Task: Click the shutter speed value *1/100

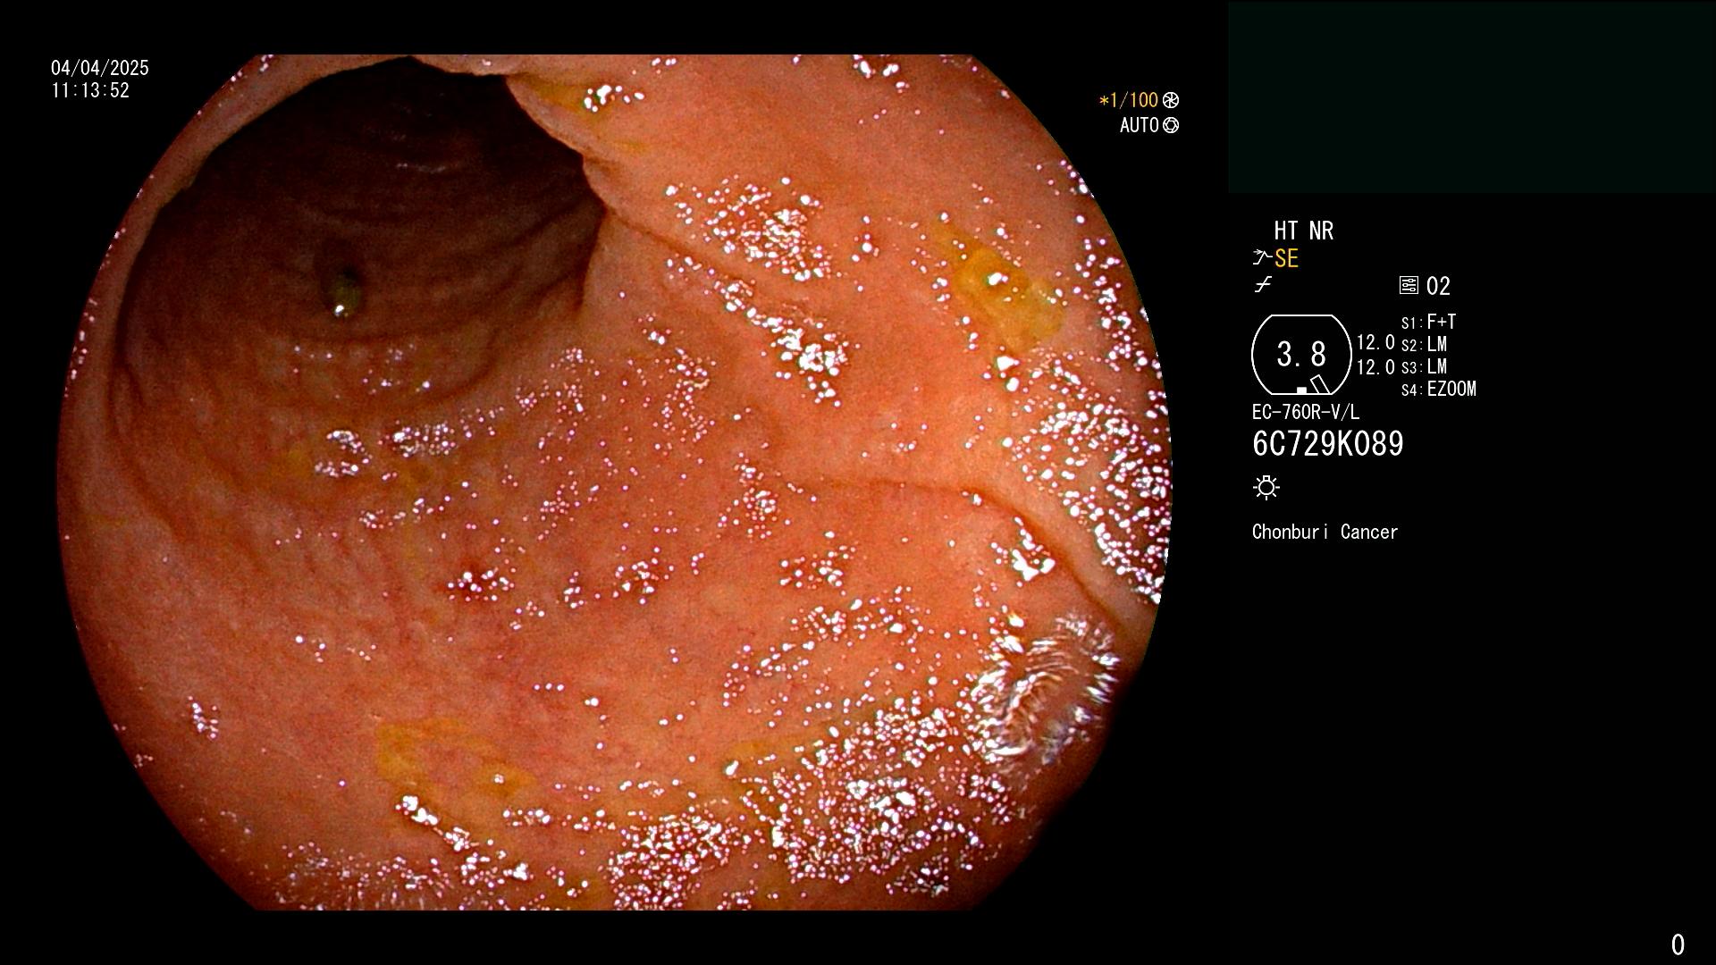Action: click(1128, 100)
